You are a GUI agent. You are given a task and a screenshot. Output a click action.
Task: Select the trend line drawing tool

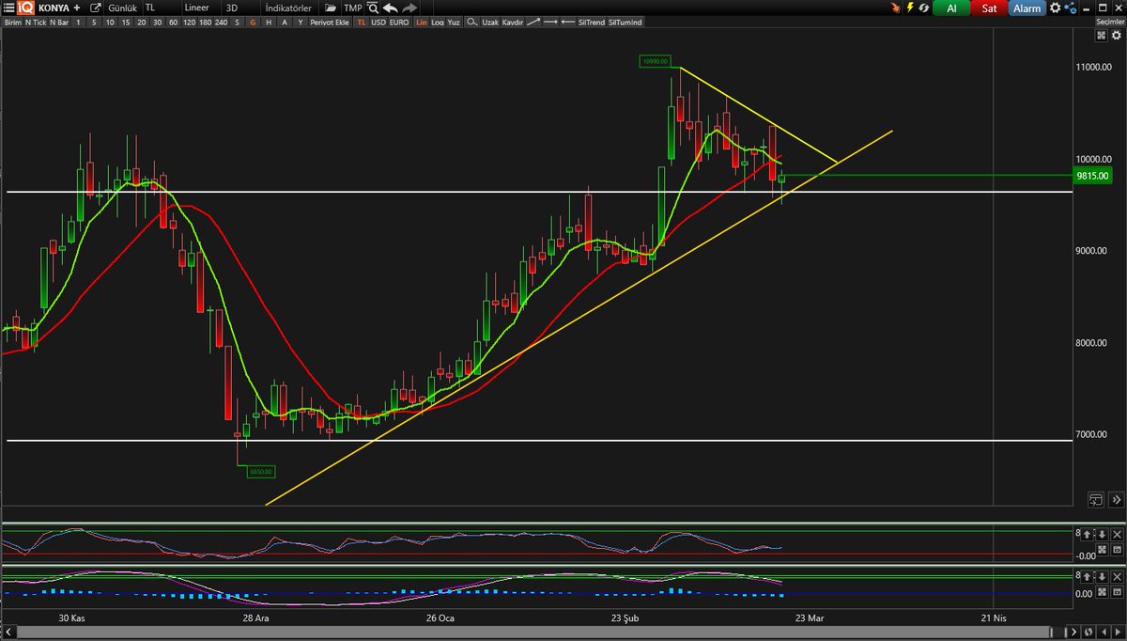533,21
